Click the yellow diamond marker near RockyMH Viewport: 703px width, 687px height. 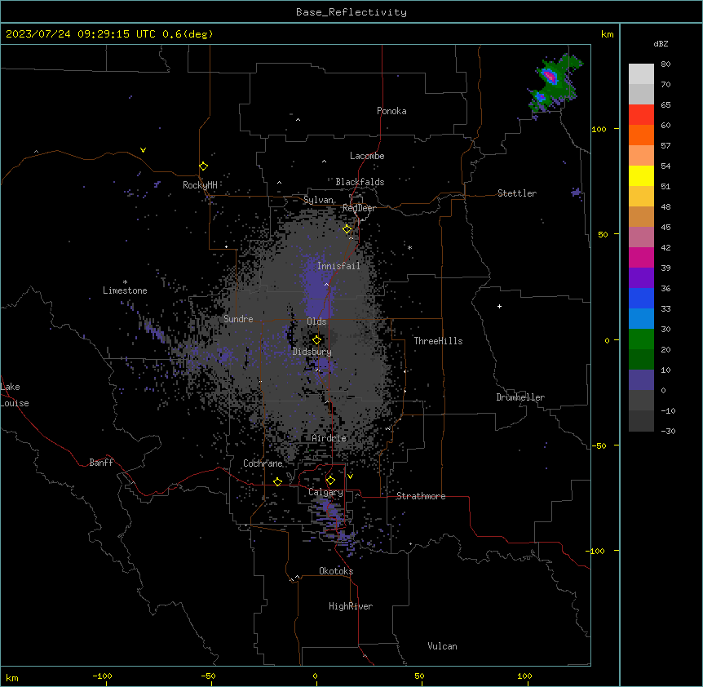click(x=203, y=166)
